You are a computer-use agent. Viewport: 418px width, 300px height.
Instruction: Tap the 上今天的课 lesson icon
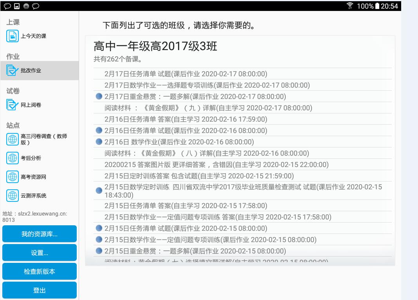click(13, 36)
